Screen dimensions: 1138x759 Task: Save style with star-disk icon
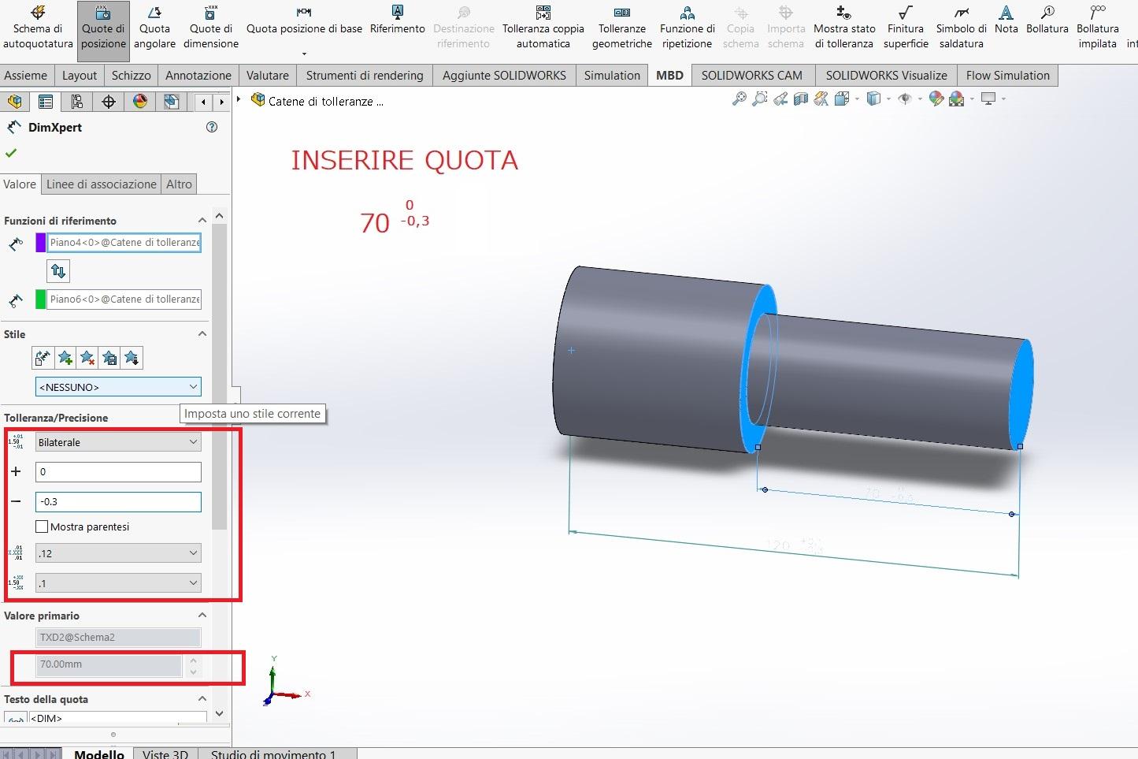coord(109,358)
